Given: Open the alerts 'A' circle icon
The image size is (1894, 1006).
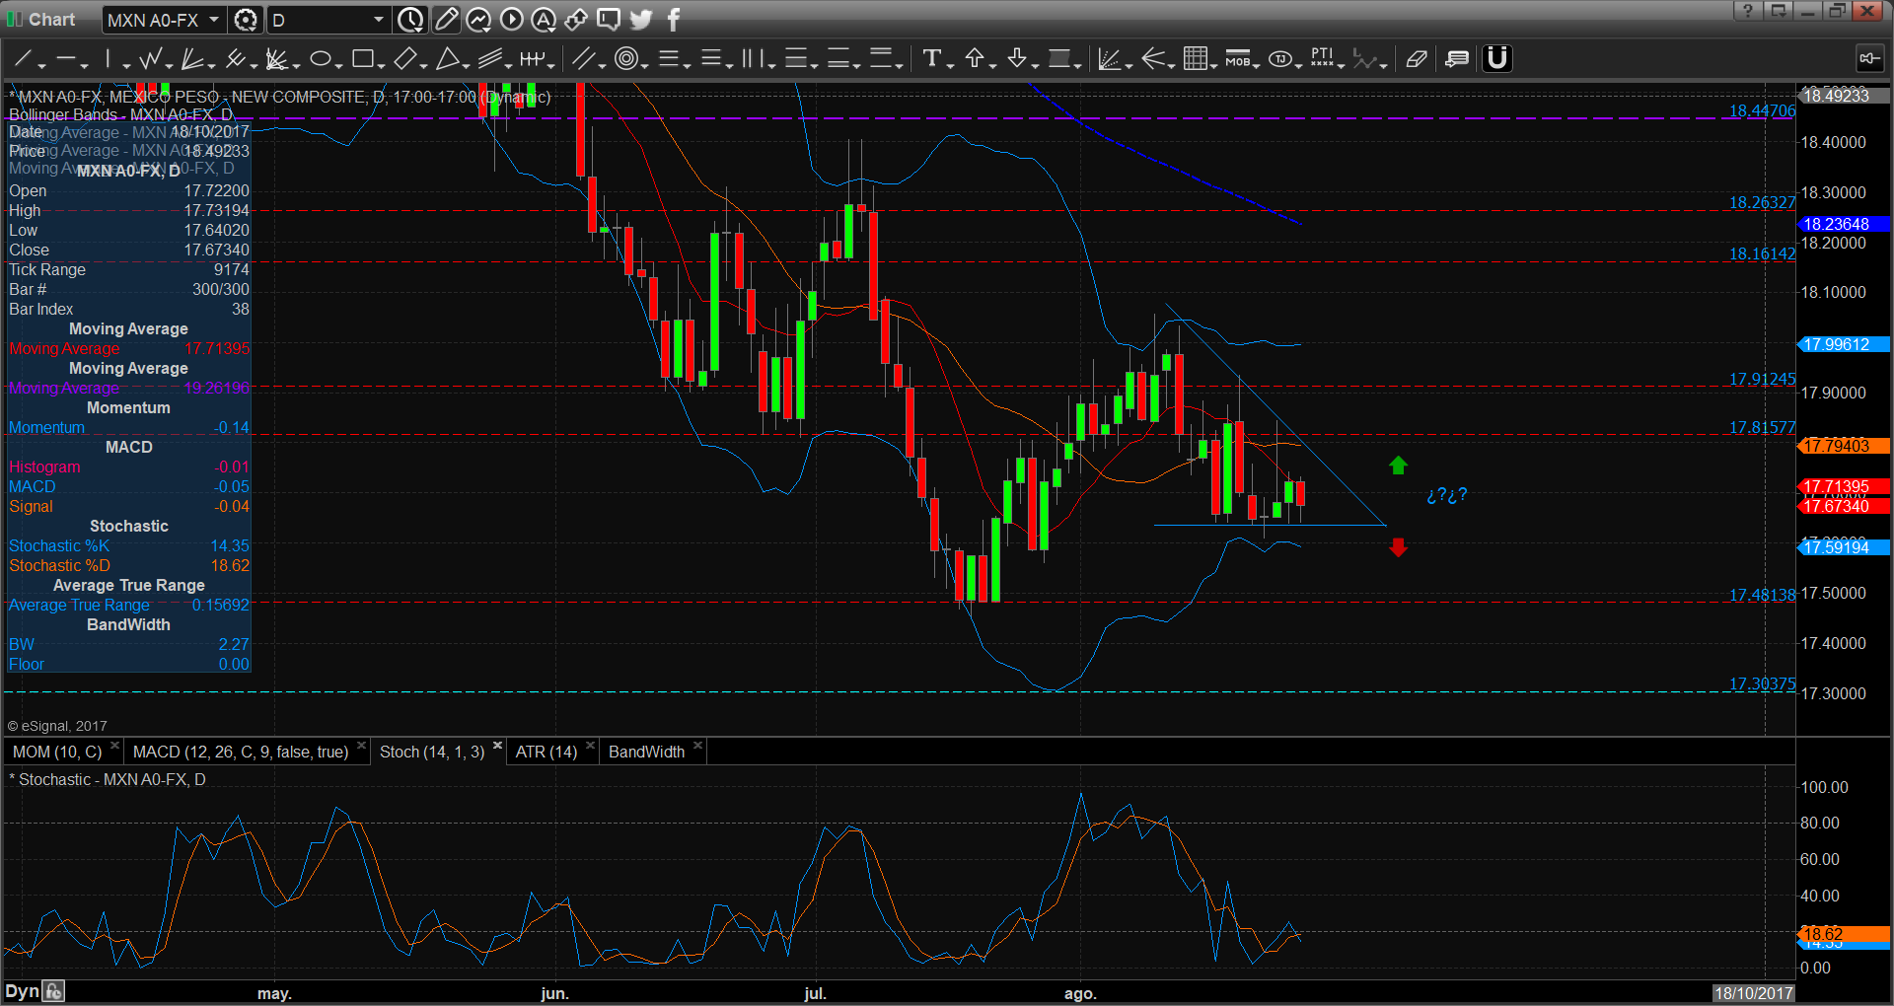Looking at the screenshot, I should (544, 20).
